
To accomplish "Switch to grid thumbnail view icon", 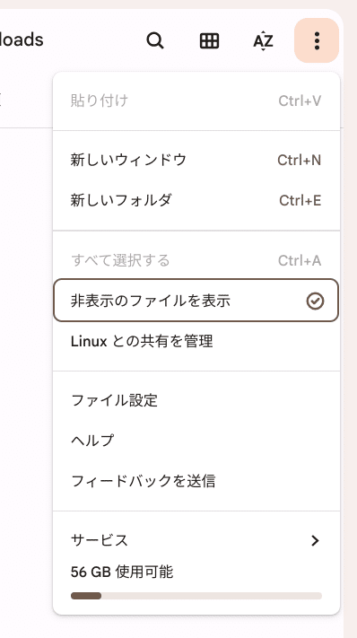I will 209,40.
